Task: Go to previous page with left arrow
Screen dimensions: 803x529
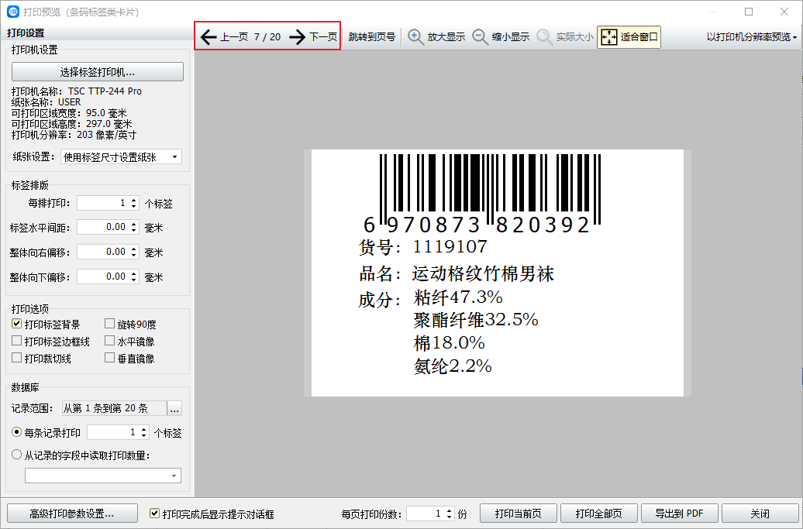Action: 208,37
